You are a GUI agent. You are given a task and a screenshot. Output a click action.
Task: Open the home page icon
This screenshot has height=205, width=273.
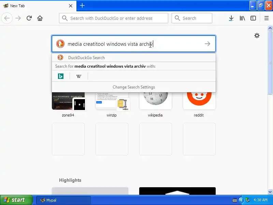click(40, 18)
